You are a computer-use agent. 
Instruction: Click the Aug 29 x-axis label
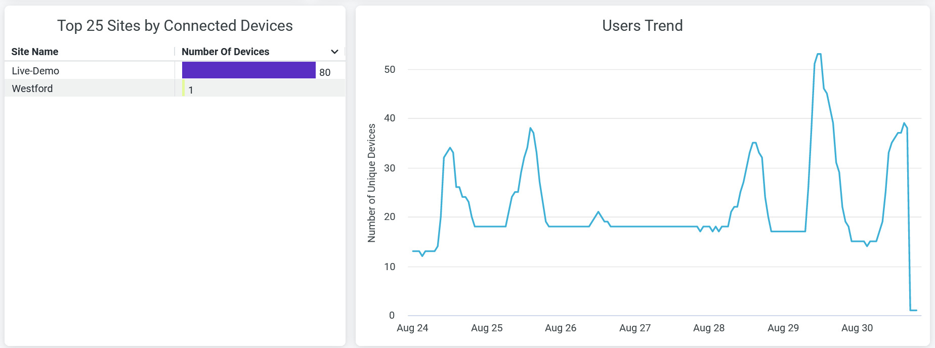tap(783, 328)
